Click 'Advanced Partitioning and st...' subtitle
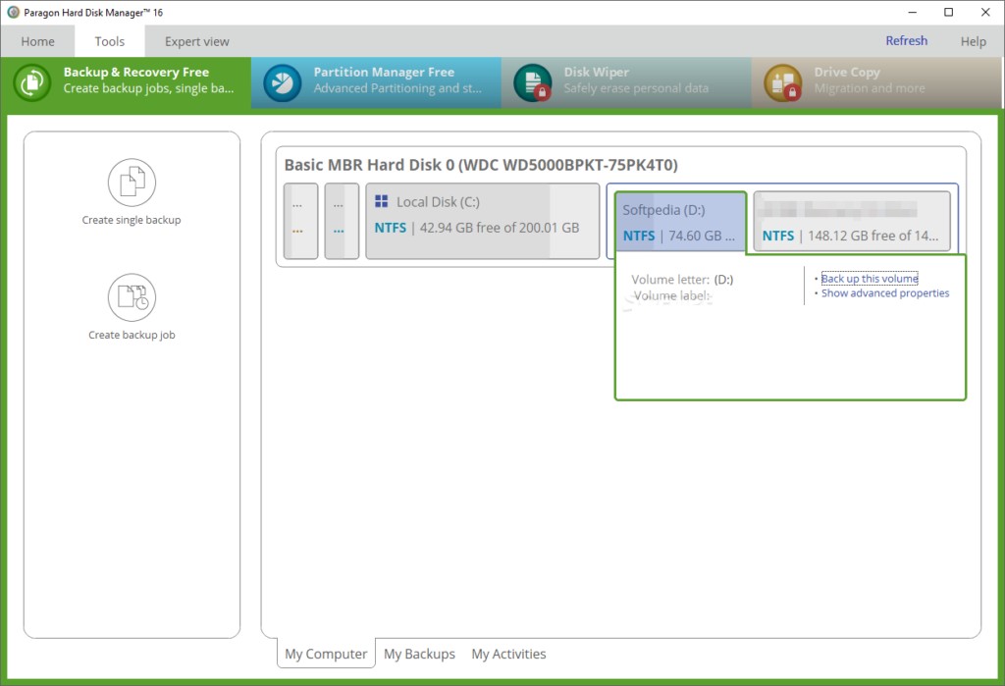 click(397, 88)
